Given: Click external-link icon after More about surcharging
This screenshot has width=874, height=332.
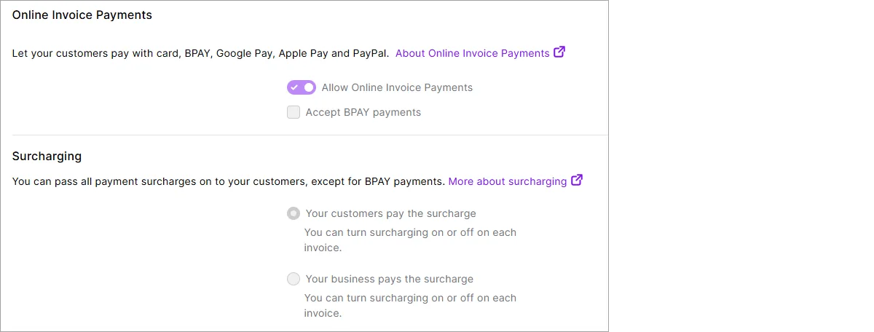Looking at the screenshot, I should (x=577, y=181).
